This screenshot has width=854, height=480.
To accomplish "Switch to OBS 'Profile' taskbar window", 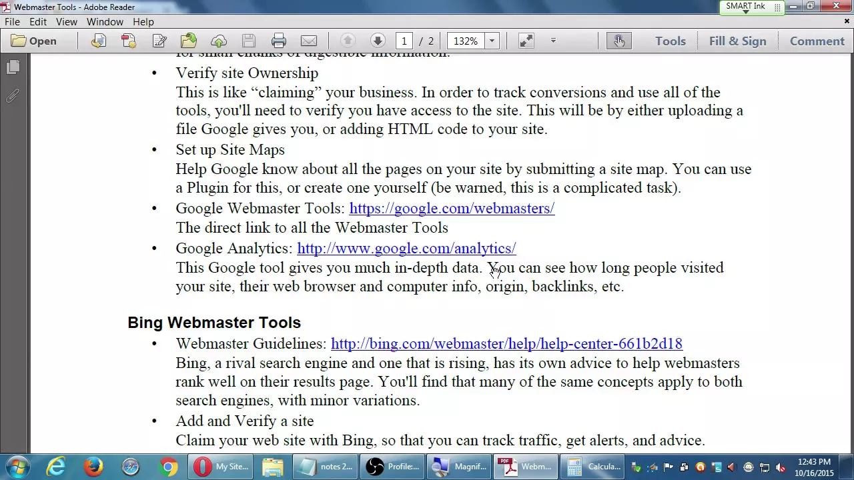I will click(393, 467).
